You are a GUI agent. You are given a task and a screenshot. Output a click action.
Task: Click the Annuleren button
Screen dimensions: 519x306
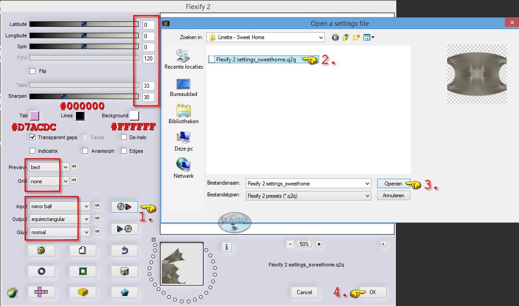(x=393, y=196)
